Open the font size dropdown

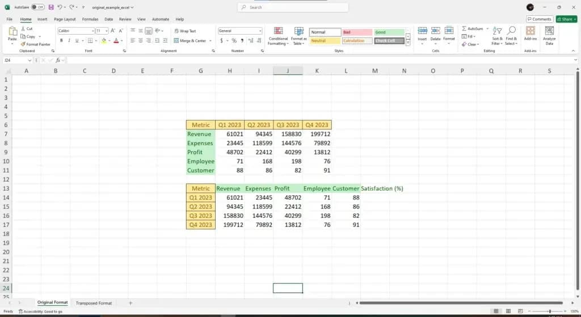pyautogui.click(x=106, y=31)
